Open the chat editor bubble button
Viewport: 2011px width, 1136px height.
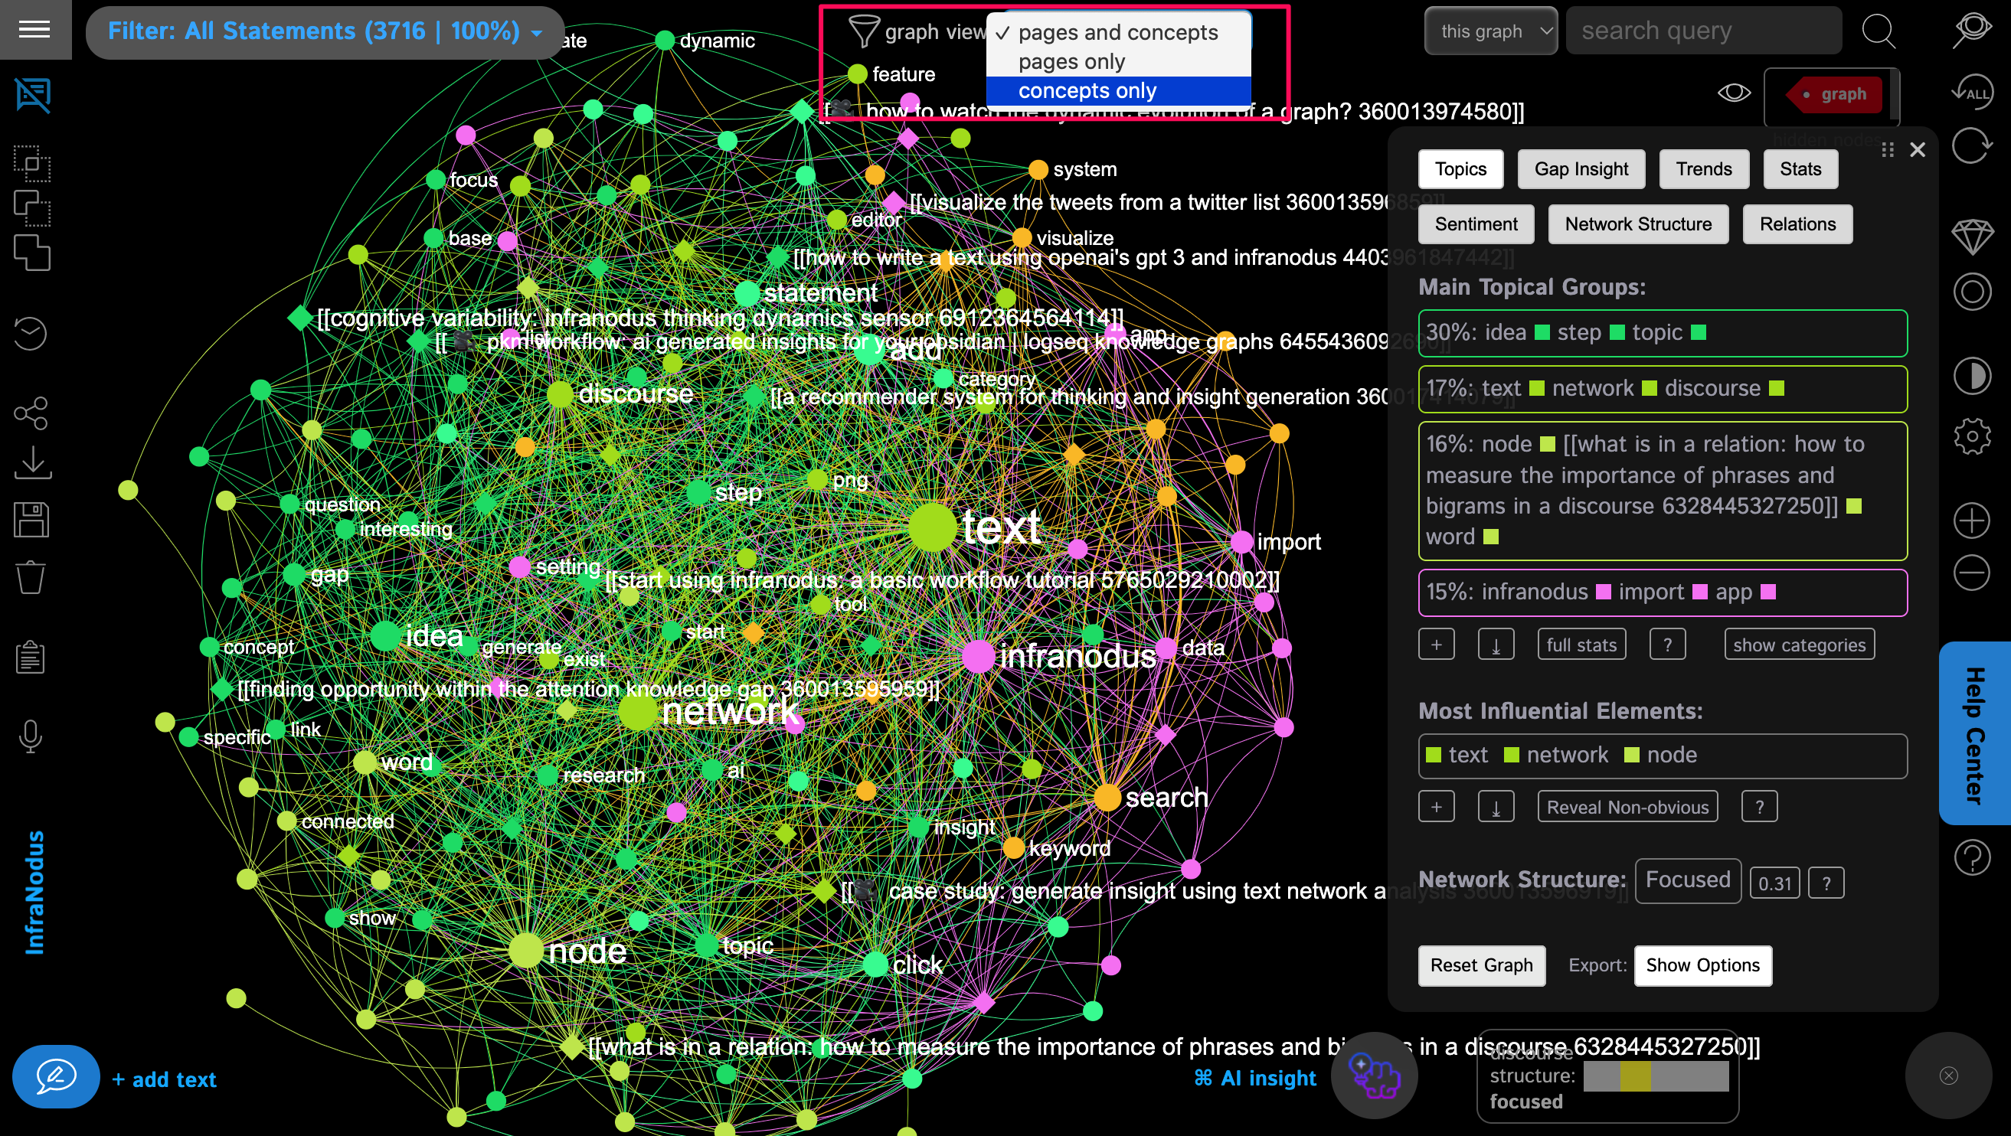[55, 1078]
